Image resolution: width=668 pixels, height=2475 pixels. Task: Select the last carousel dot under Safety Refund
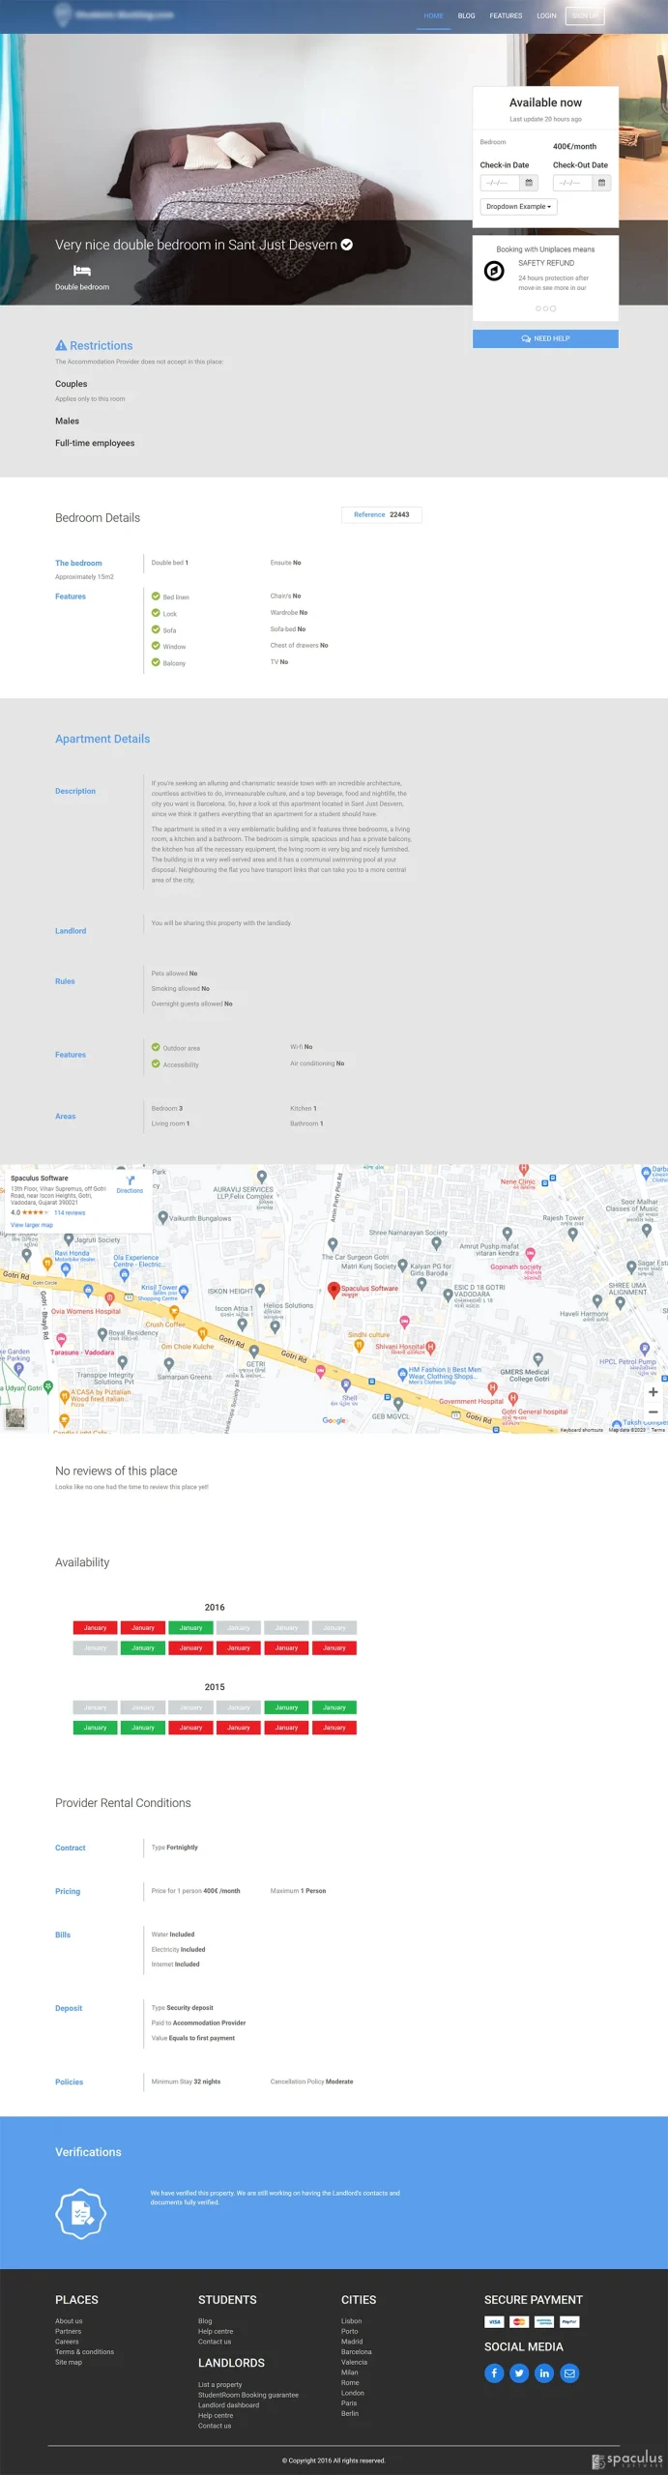tap(553, 308)
